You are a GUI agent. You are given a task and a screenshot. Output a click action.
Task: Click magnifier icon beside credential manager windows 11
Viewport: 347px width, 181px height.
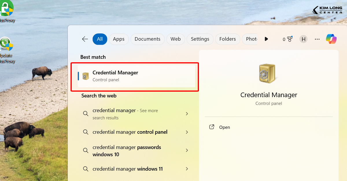[86, 169]
